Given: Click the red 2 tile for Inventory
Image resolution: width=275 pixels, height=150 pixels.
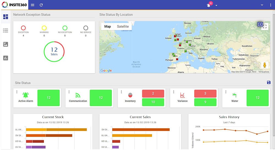Looking at the screenshot, I should point(153,94).
